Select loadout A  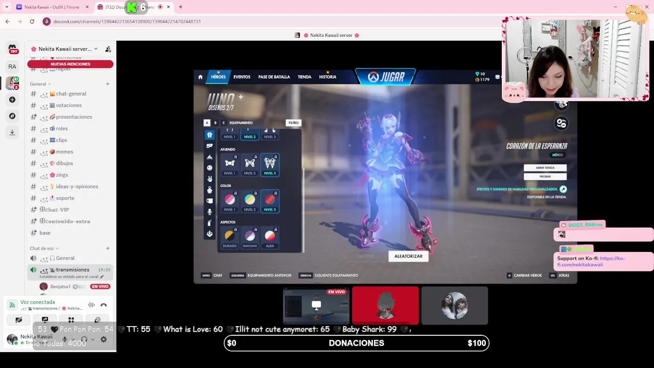[x=206, y=123]
